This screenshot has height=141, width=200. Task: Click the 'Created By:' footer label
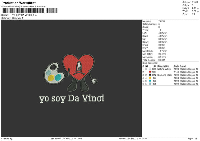pyautogui.click(x=7, y=139)
